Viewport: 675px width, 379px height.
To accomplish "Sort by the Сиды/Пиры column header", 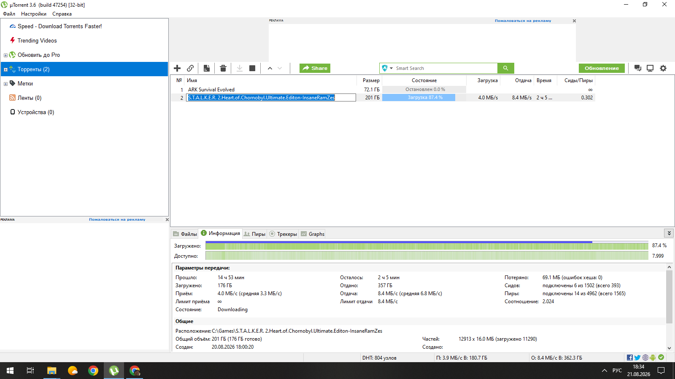I will (x=576, y=80).
